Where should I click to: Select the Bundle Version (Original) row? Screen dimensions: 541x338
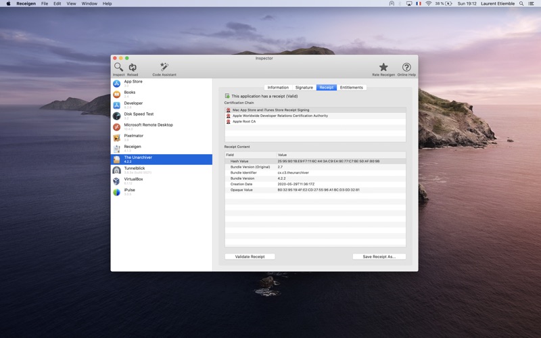pos(315,167)
